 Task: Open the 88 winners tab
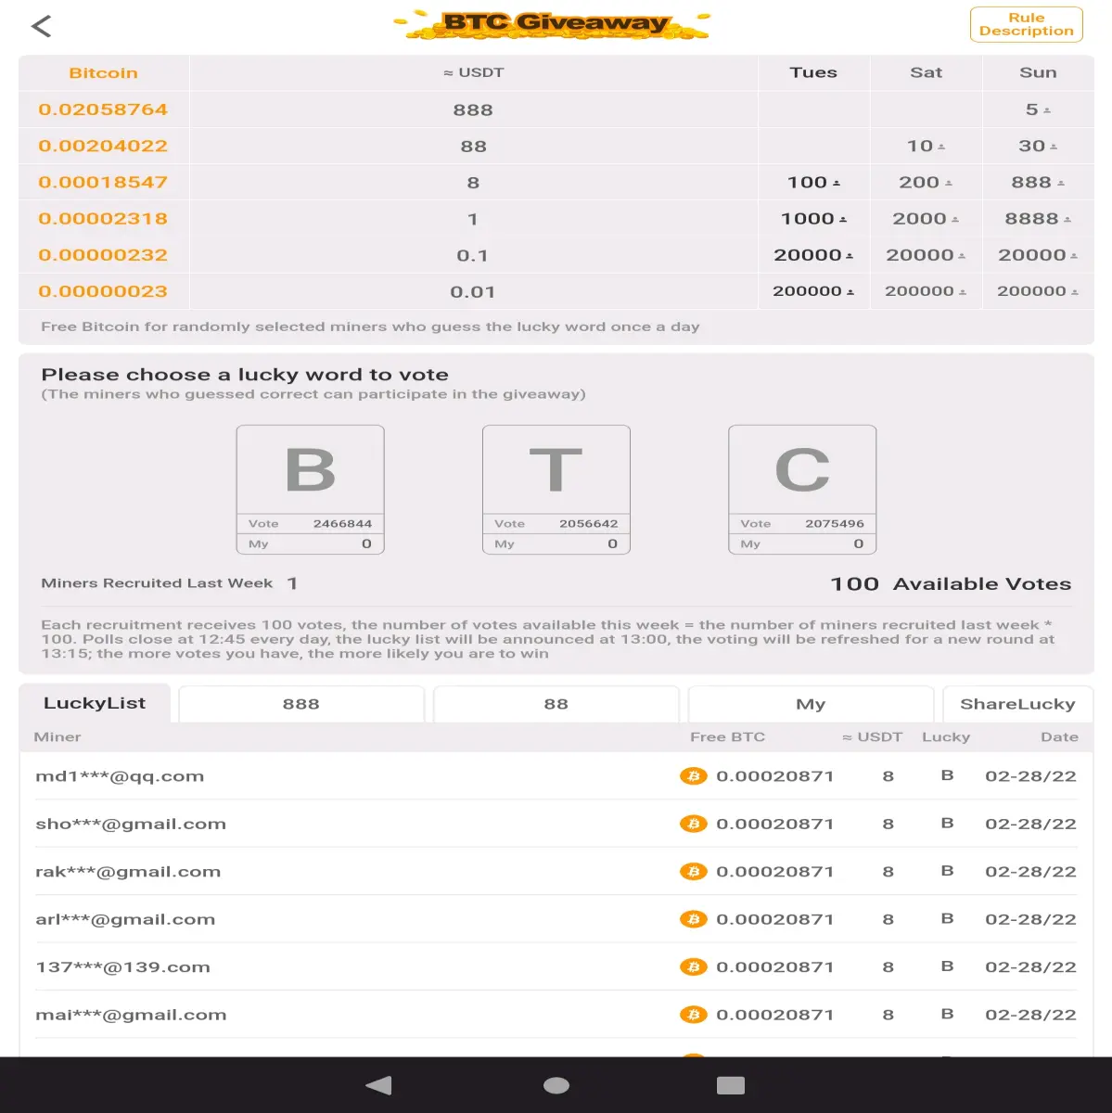click(x=556, y=704)
